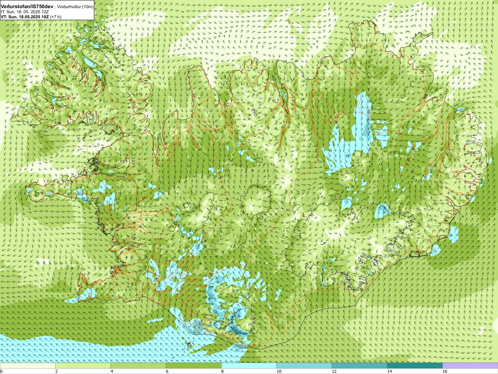This screenshot has height=374, width=498.
Task: Select the IT: Sun. 18. 05. 2025 12Z line
Action: point(25,12)
